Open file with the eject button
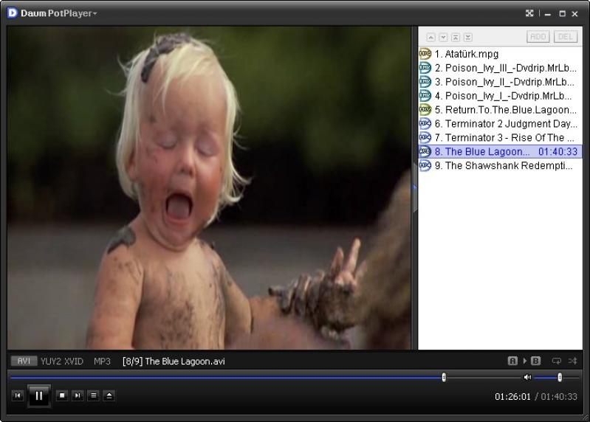 109,395
